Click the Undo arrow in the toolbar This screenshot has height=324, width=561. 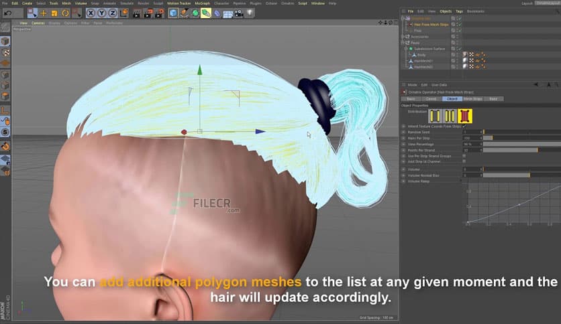[8, 13]
